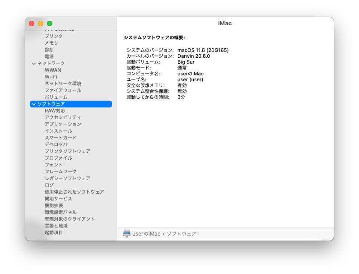359x274 pixels.
Task: Click userのiMac in the path bar
Action: pos(146,234)
